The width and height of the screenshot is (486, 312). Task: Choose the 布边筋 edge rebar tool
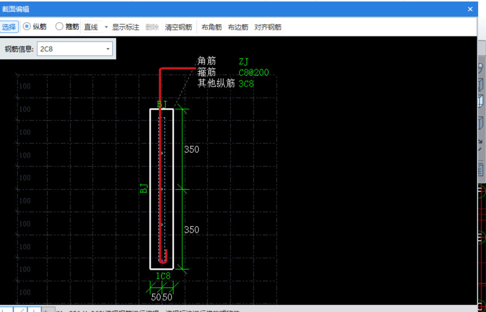(238, 27)
